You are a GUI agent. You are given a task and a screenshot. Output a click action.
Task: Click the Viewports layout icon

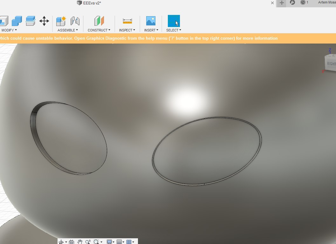[129, 242]
